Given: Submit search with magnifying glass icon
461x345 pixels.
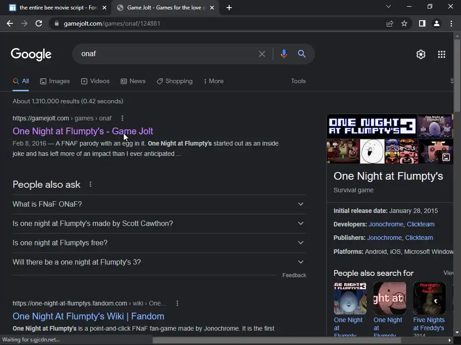Looking at the screenshot, I should (x=302, y=54).
